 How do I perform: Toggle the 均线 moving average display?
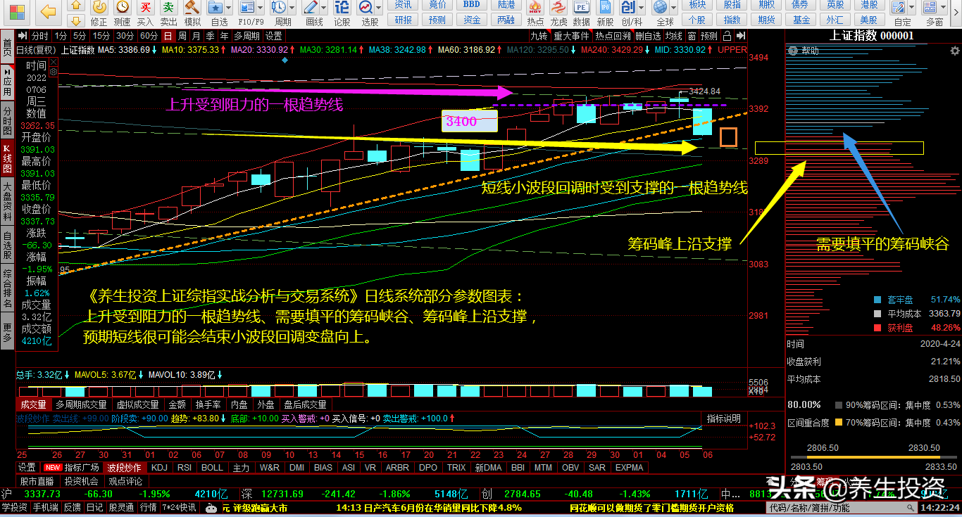pos(673,36)
